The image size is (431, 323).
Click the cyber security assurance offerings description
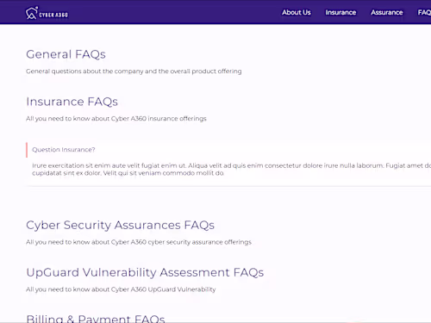click(139, 242)
